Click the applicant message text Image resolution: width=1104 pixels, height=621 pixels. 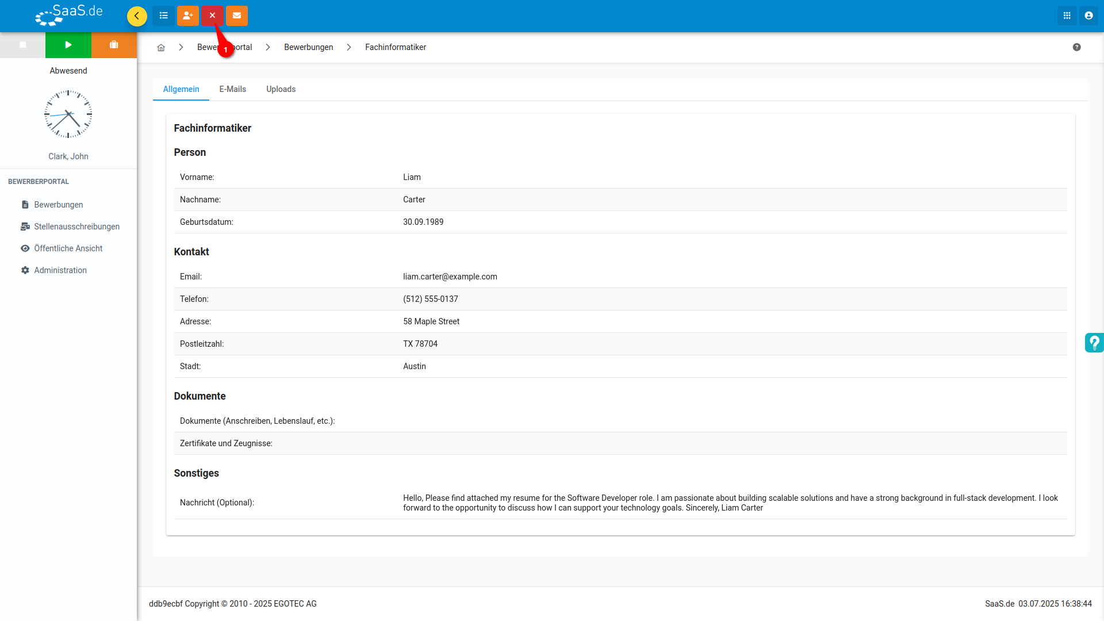point(730,503)
